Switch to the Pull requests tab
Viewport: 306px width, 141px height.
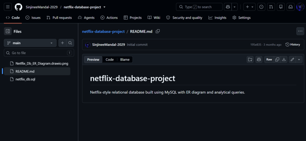click(59, 18)
